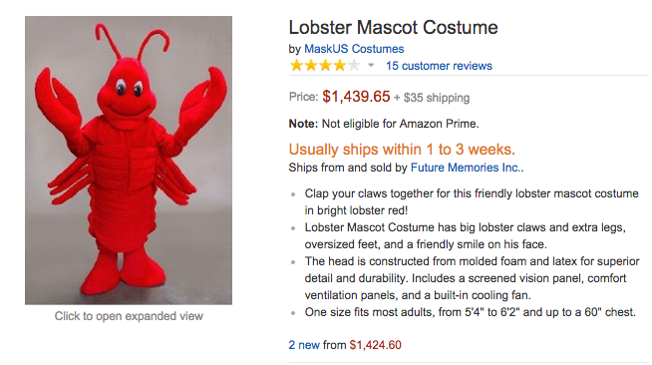Click the 'Clap your claws together' bullet
Screen dimensions: 652x365
pos(472,202)
